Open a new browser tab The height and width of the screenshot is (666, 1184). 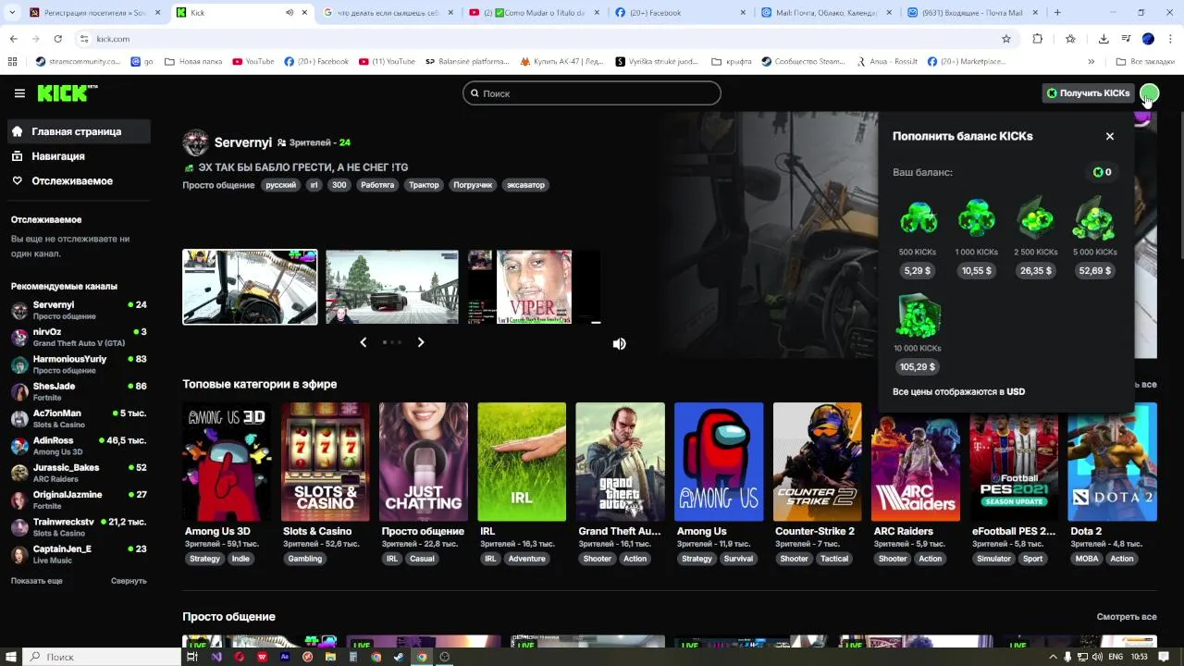pyautogui.click(x=1057, y=13)
